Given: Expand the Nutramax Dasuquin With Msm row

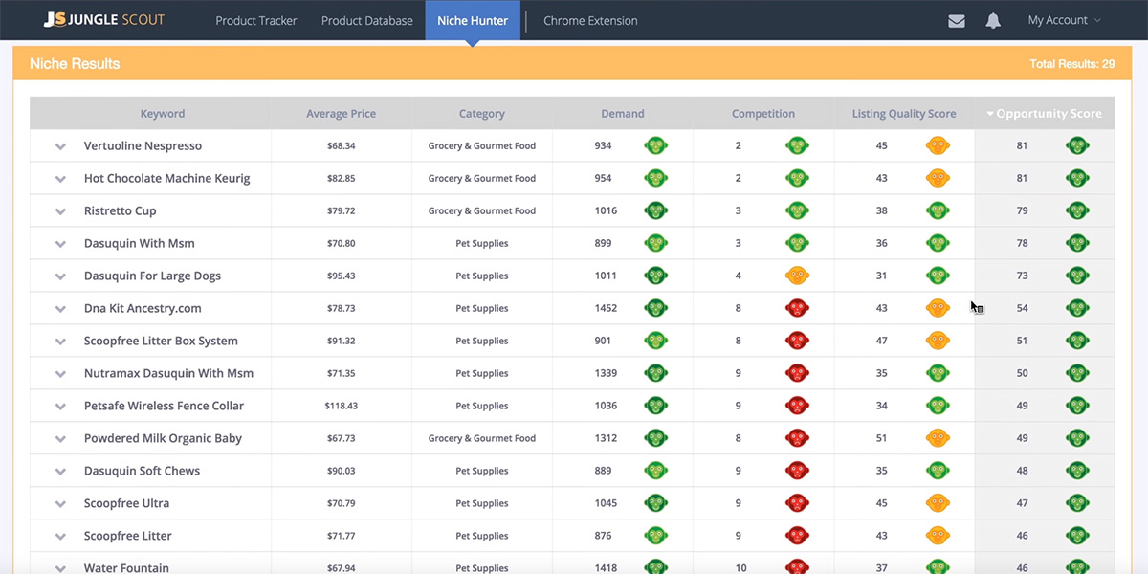Looking at the screenshot, I should click(60, 374).
